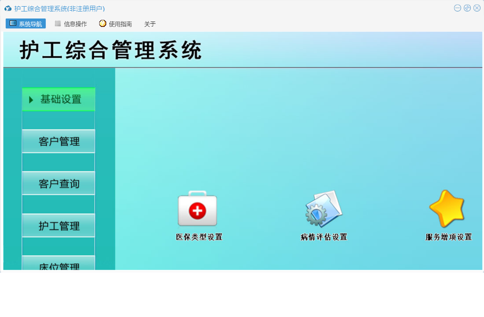
Task: Click the 病情评估设置 label
Action: tap(324, 237)
